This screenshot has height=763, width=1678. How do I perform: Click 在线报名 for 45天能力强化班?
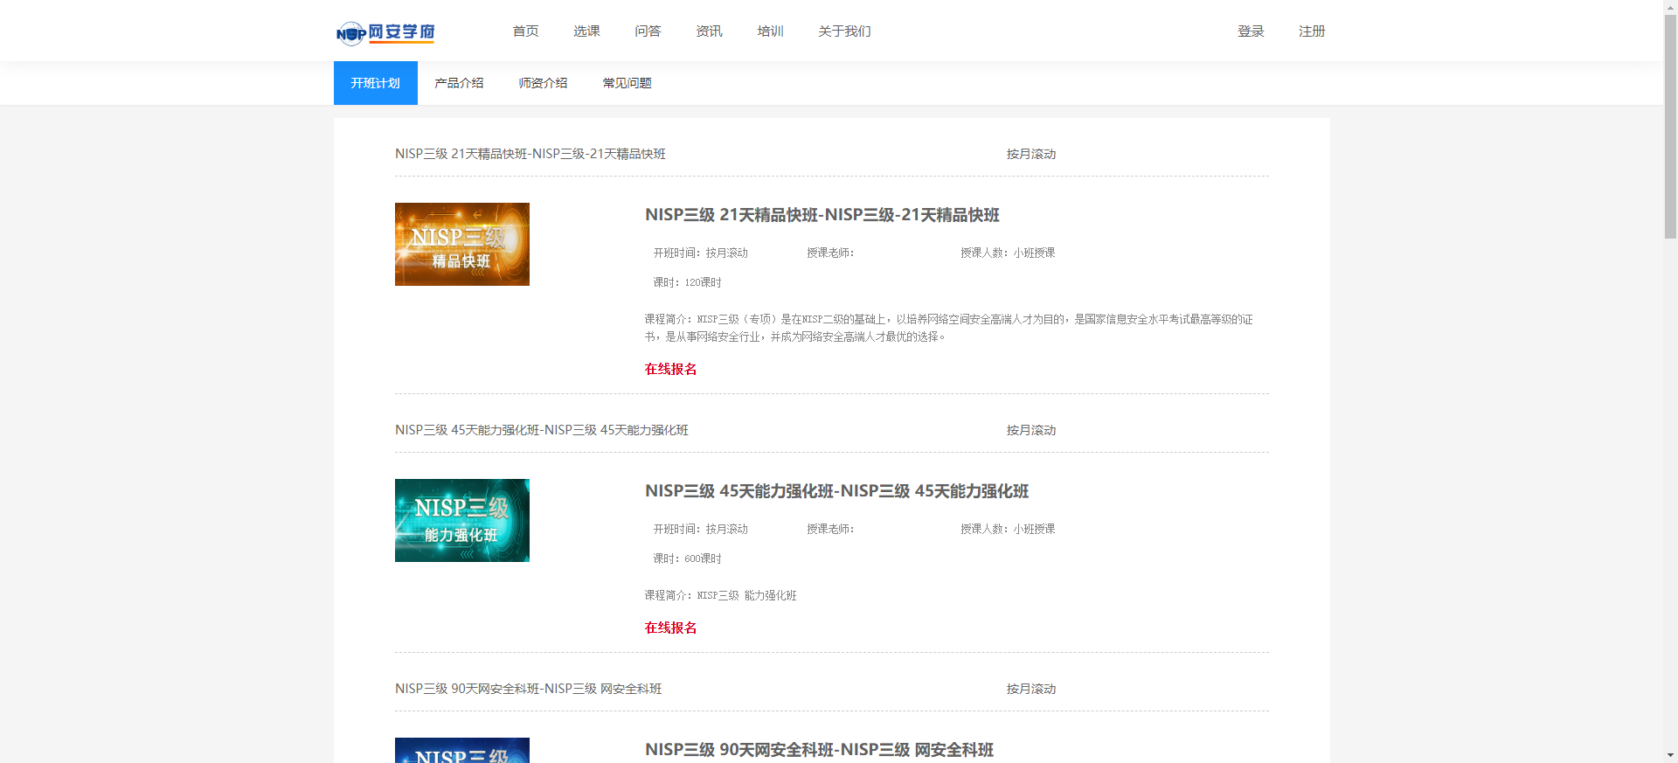point(670,628)
